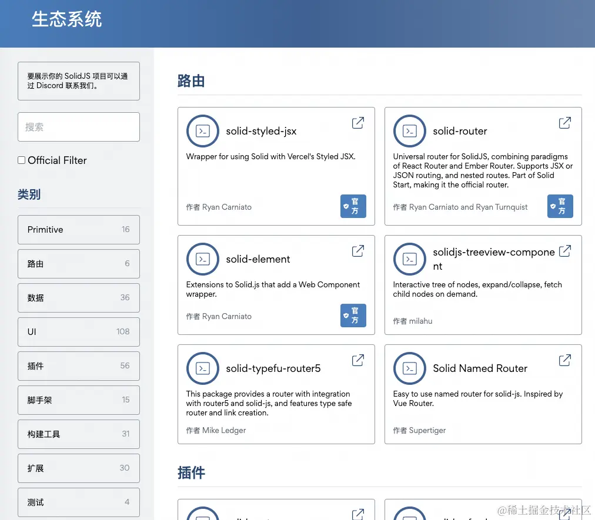Click the solid-styled-jsx terminal logo icon

(202, 131)
